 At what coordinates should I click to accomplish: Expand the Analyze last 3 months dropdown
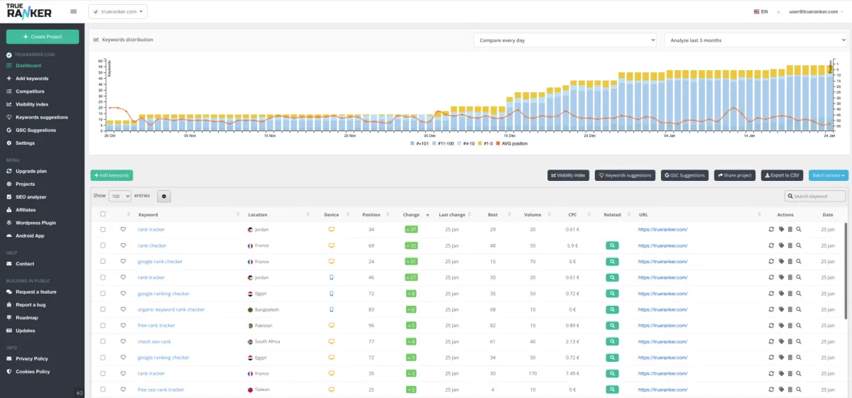click(x=755, y=40)
